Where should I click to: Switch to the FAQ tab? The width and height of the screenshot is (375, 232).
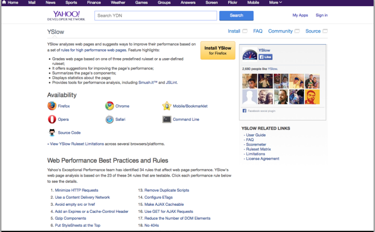258,31
